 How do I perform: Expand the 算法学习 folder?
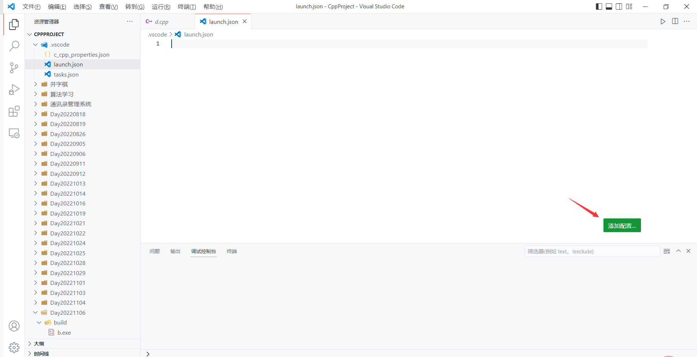[82, 94]
